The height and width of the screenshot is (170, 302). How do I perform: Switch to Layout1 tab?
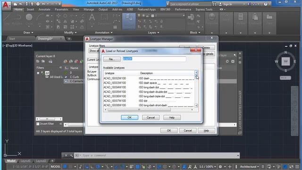pyautogui.click(x=25, y=161)
